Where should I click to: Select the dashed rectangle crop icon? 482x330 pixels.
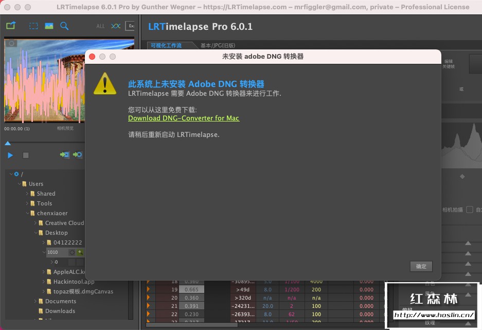pyautogui.click(x=33, y=26)
